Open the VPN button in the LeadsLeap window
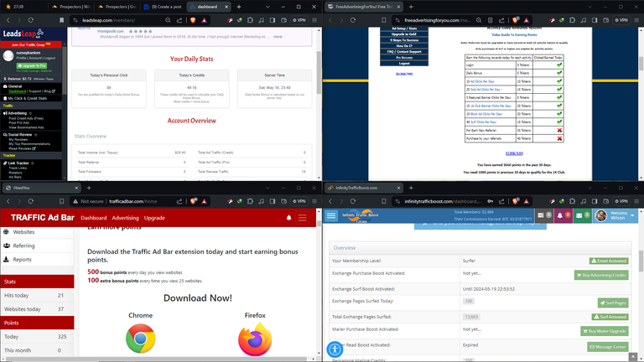 coord(299,20)
